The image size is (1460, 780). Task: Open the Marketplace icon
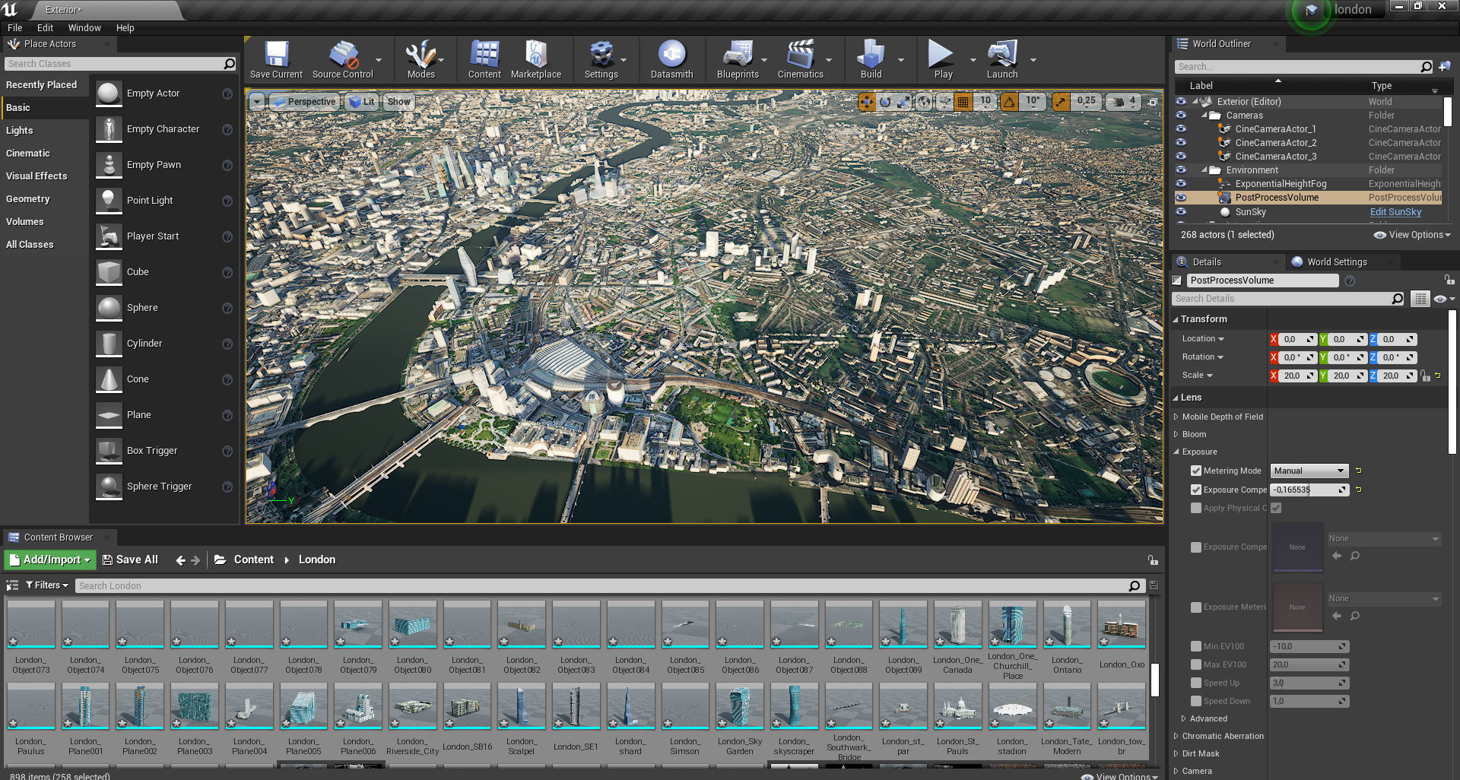pos(536,59)
